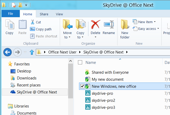Image resolution: width=170 pixels, height=115 pixels.
Task: Click the Copy to folder icon
Action: [x=81, y=24]
